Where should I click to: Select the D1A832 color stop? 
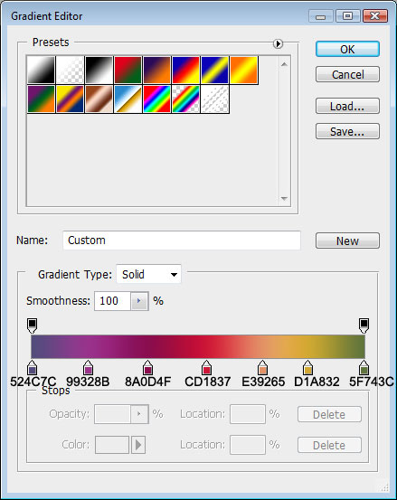click(307, 368)
